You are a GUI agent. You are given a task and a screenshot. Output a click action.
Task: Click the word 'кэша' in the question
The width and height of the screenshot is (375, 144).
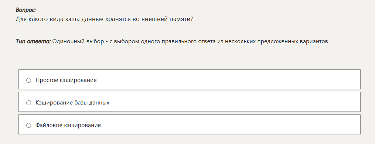[72, 19]
